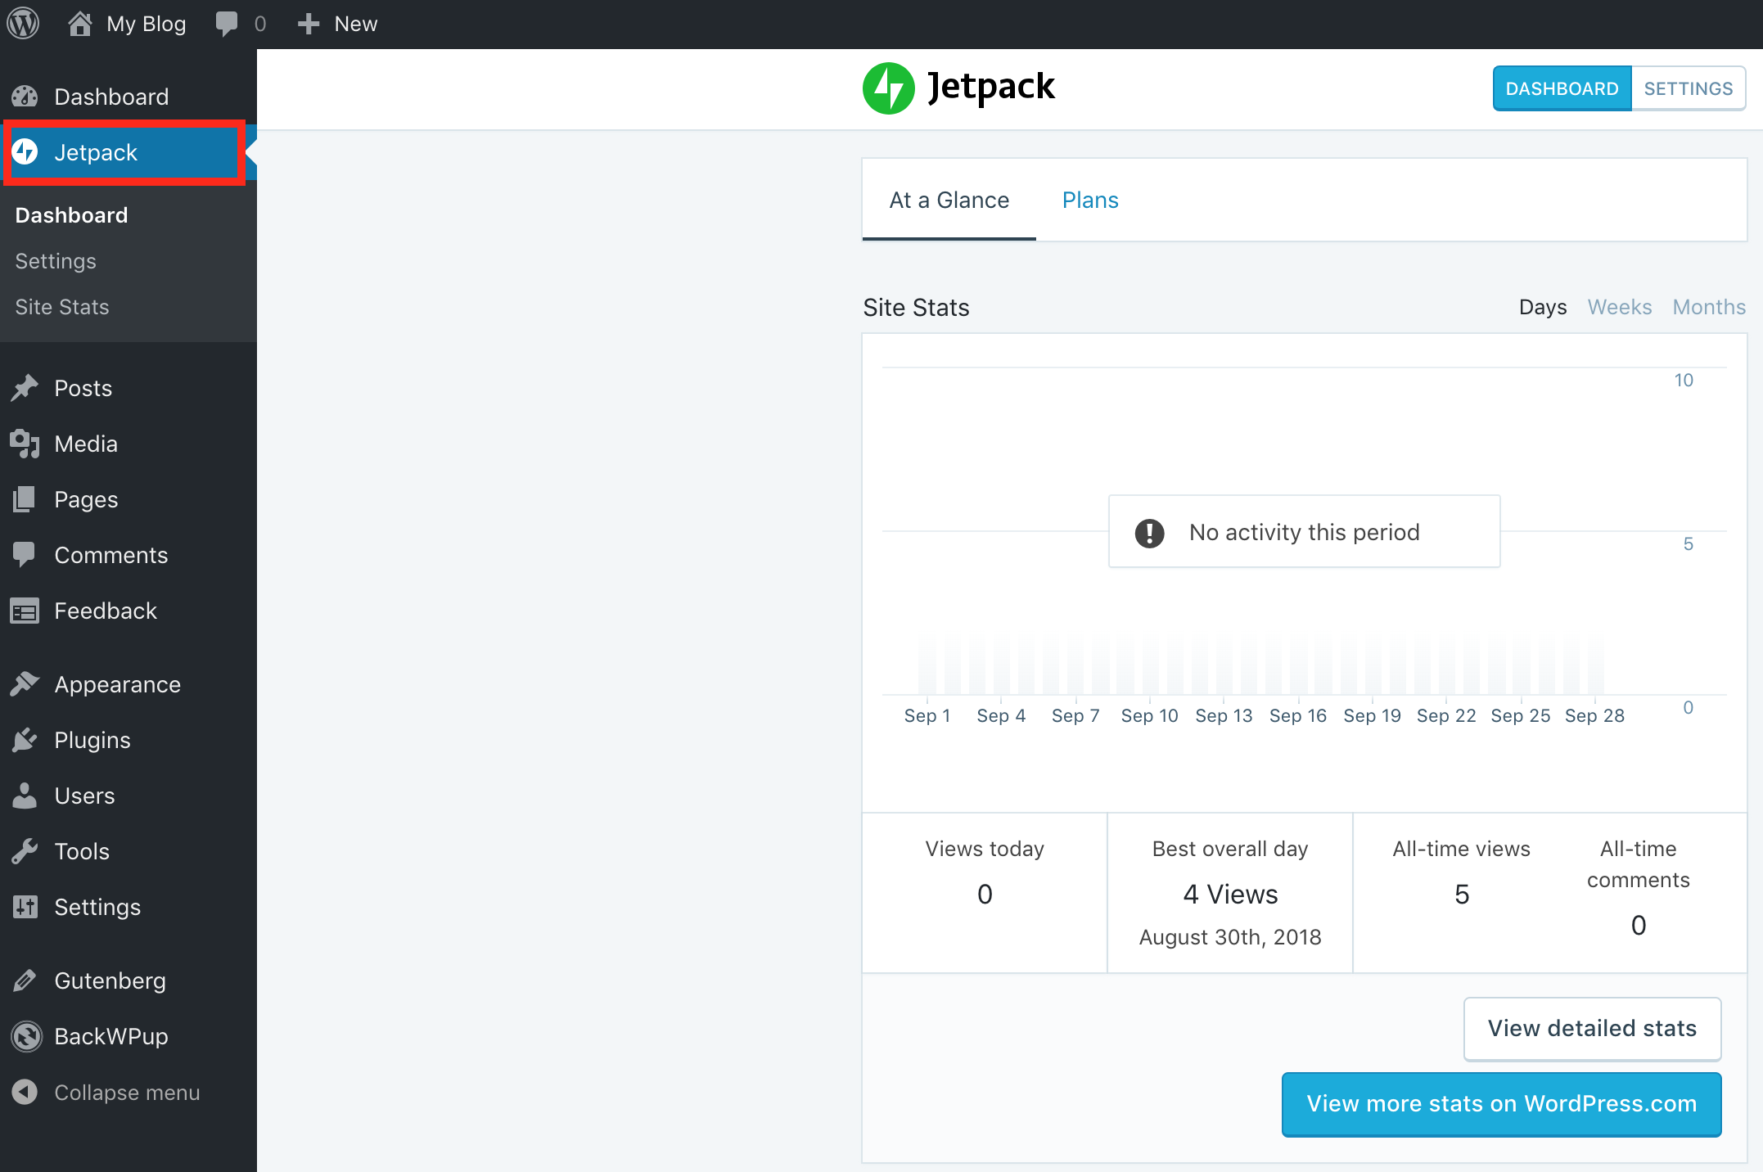Expand the Appearance menu
Screen dimensions: 1763x1172
pos(117,684)
